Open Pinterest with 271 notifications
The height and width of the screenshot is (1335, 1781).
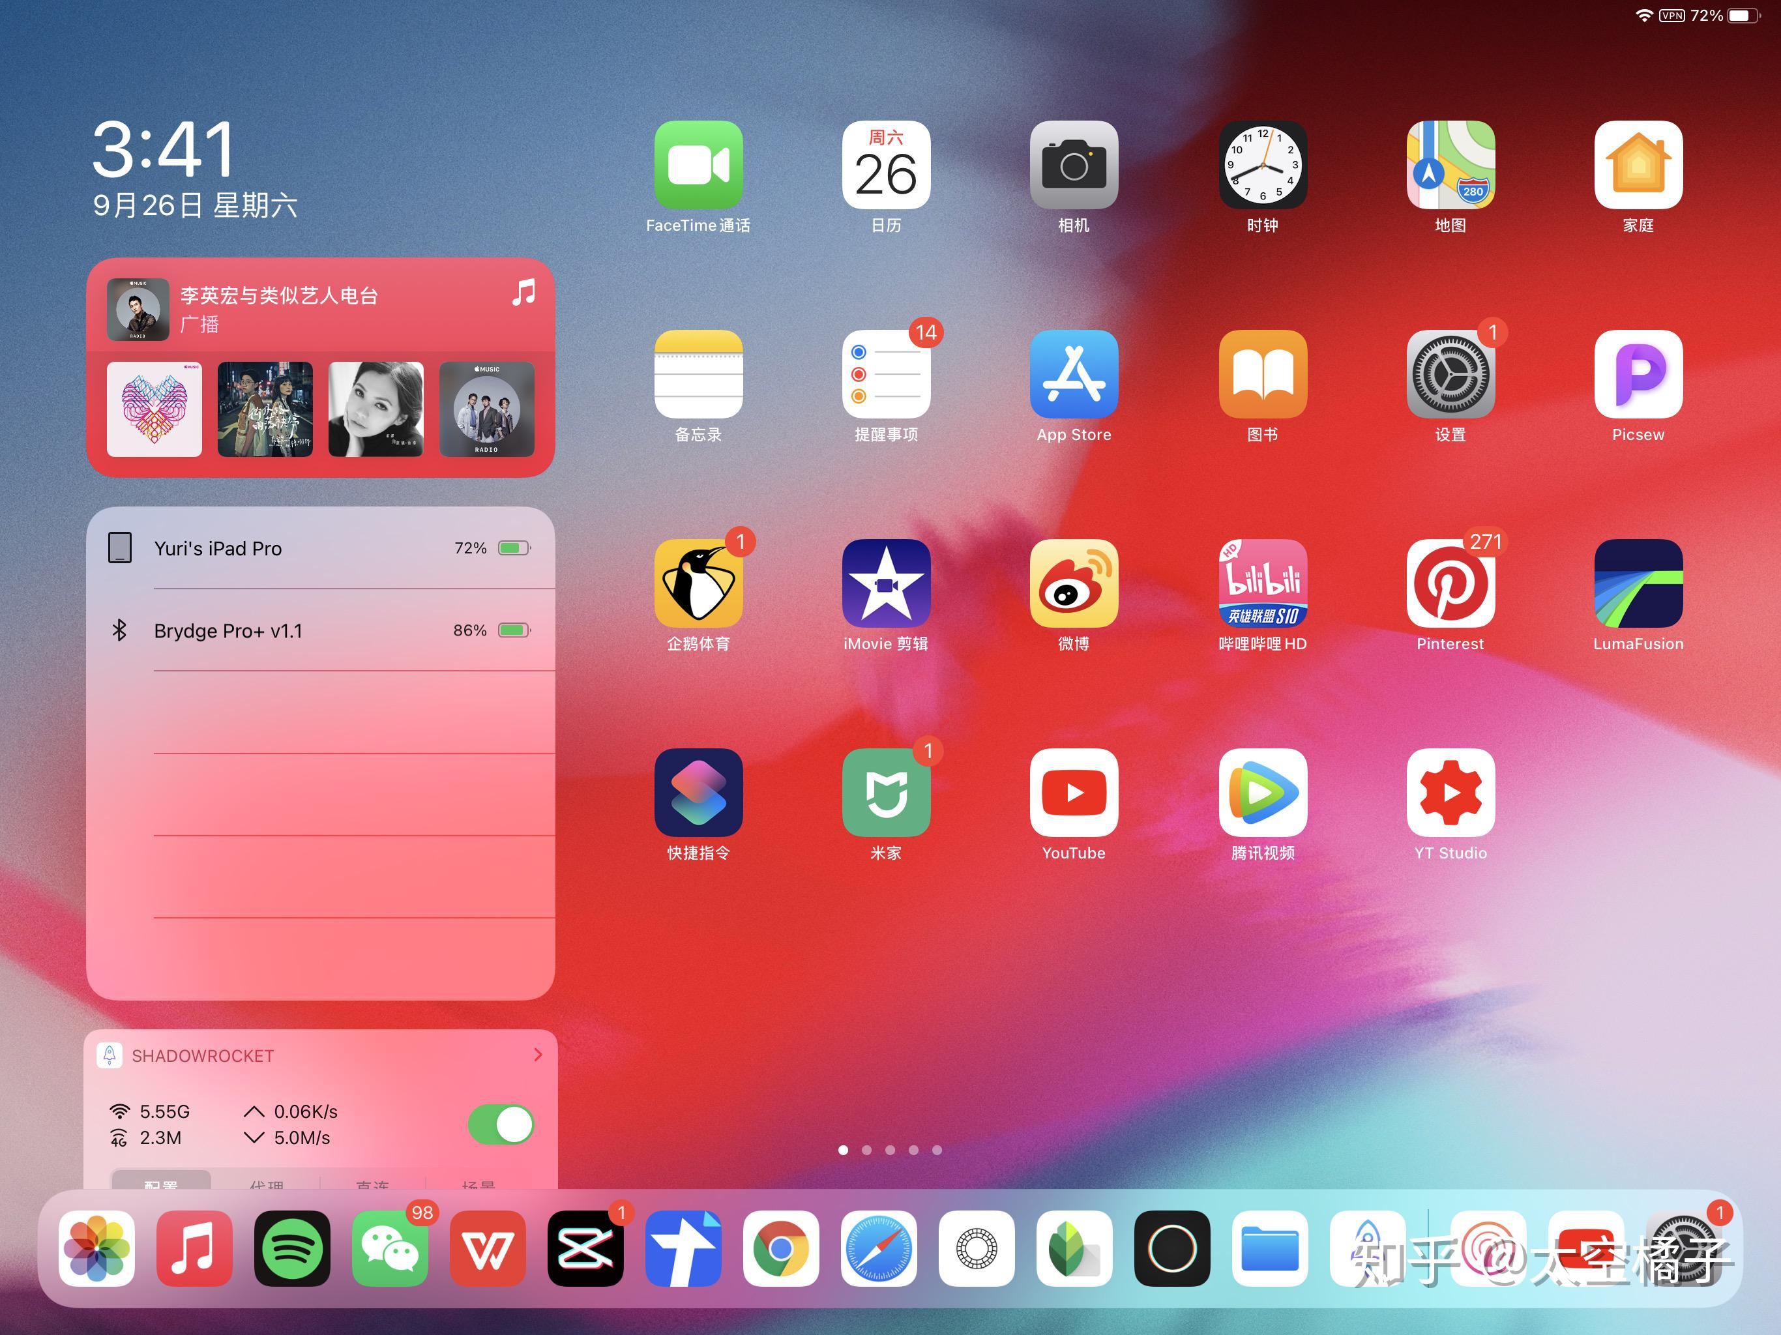(x=1450, y=584)
